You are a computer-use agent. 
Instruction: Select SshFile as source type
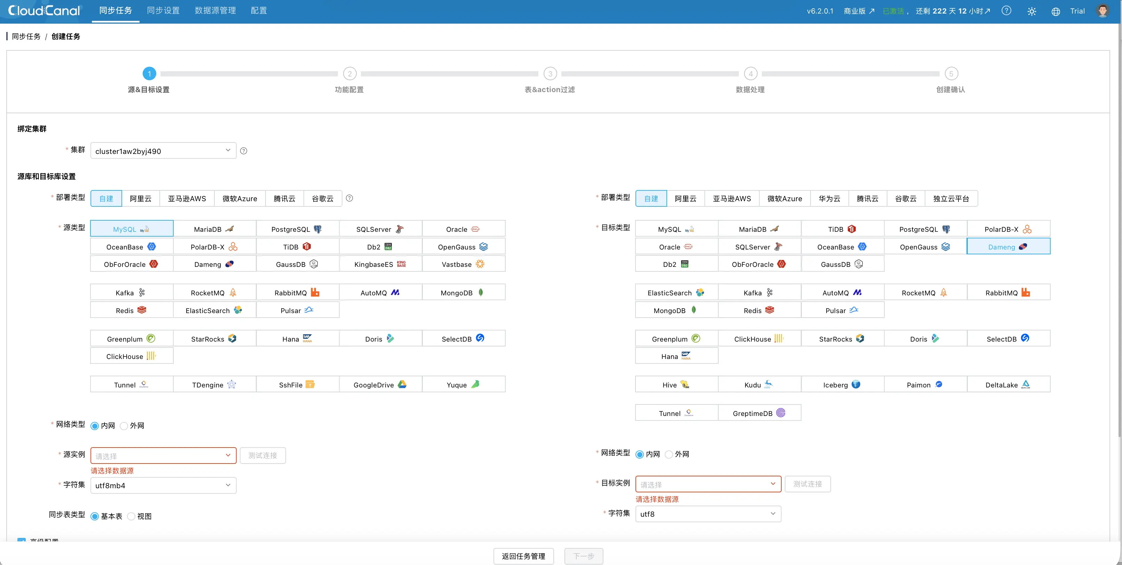pyautogui.click(x=298, y=385)
